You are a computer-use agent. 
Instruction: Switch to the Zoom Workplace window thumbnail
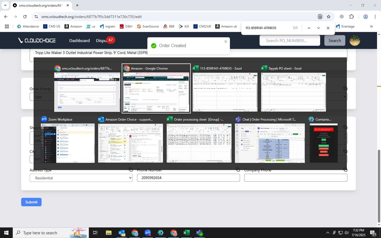[68, 140]
